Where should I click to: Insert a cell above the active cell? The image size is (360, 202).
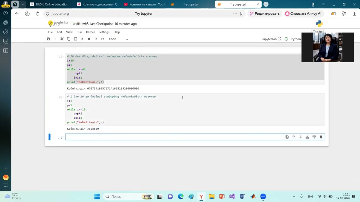[x=307, y=137]
